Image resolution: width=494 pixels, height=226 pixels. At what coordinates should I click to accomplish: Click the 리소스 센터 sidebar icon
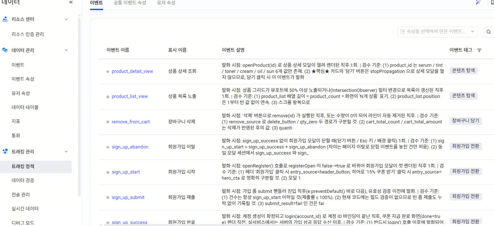tap(5, 19)
